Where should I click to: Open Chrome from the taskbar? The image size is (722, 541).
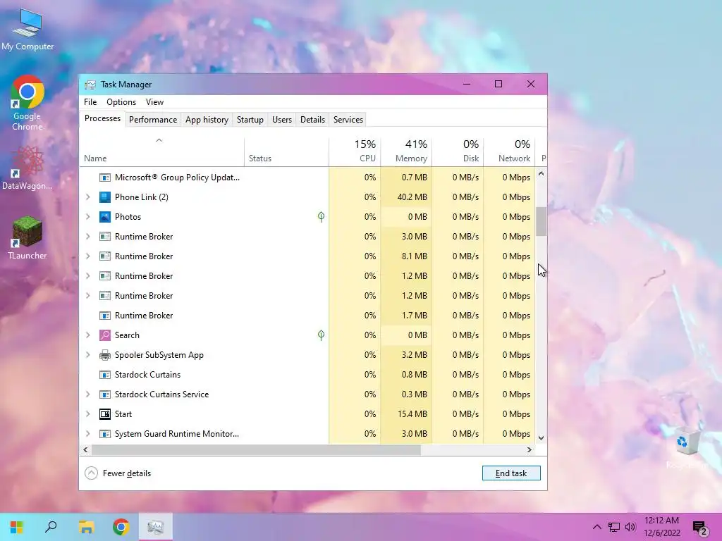(121, 527)
